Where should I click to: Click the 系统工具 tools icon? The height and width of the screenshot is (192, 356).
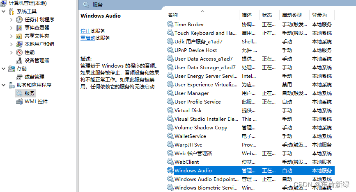11,11
